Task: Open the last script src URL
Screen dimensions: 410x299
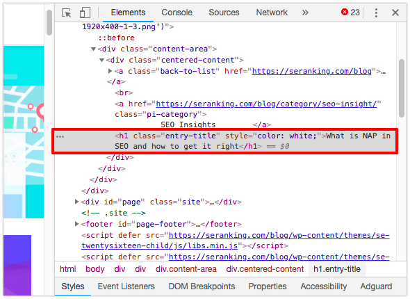Action: coord(279,257)
